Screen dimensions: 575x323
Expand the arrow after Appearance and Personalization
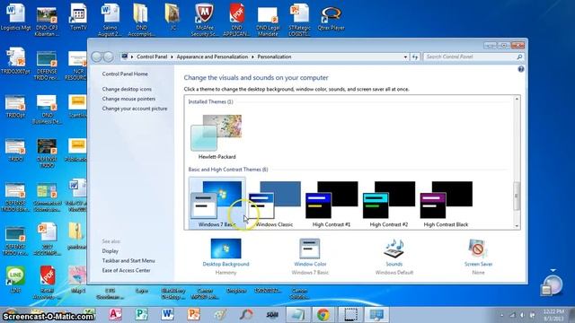252,57
